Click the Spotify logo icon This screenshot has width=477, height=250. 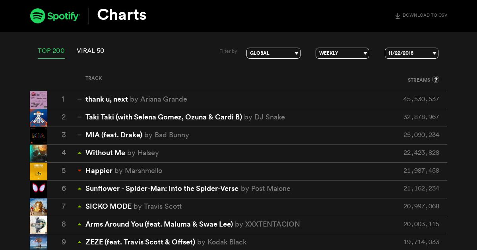[38, 16]
